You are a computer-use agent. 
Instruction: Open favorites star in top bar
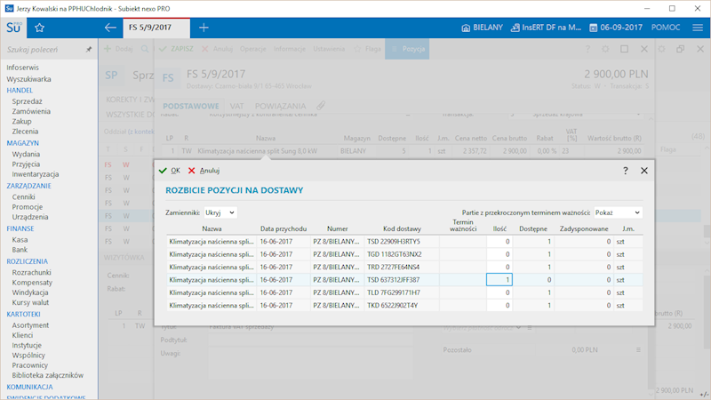coord(39,28)
